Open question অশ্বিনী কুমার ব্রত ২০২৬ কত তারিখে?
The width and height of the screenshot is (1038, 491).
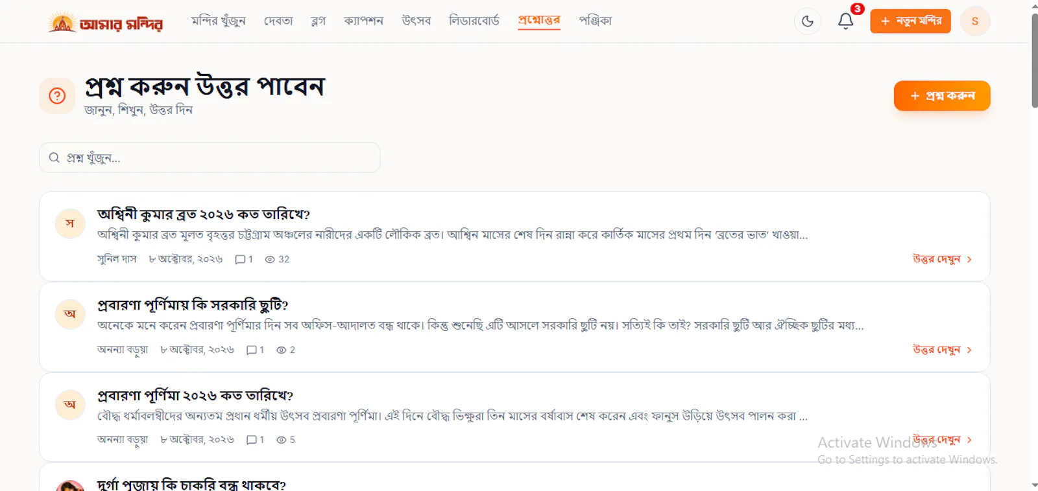(x=204, y=214)
